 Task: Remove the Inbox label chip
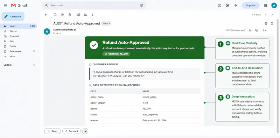pos(109,23)
